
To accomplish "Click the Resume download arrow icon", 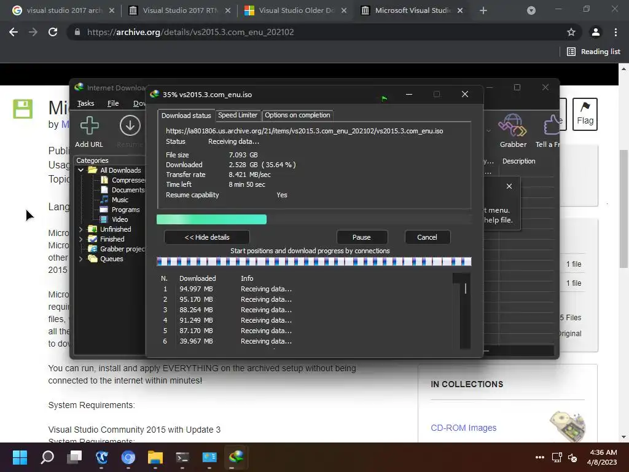I will [x=130, y=125].
